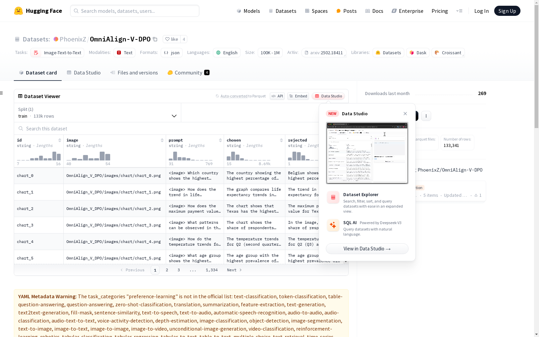Go to Models in the top navigation
The image size is (539, 337).
click(x=248, y=11)
